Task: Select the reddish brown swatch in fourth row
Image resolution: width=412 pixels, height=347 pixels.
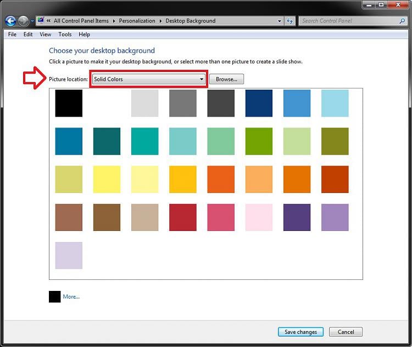Action: pyautogui.click(x=69, y=217)
